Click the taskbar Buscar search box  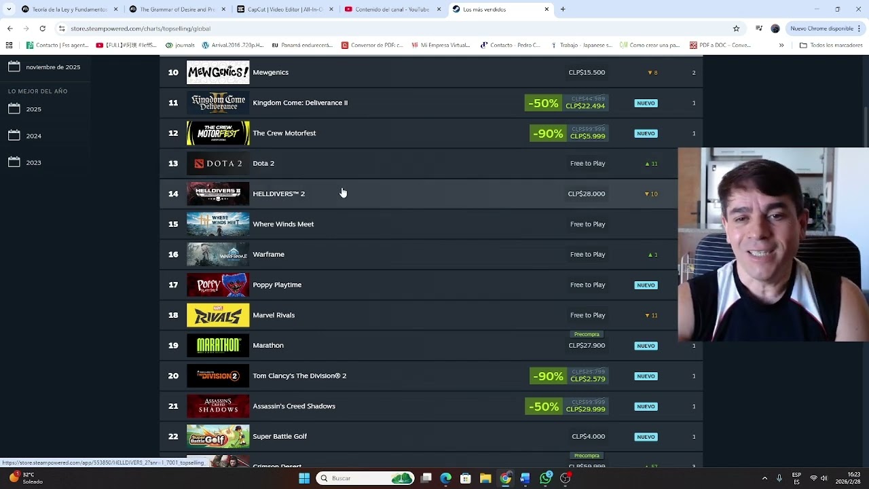366,478
